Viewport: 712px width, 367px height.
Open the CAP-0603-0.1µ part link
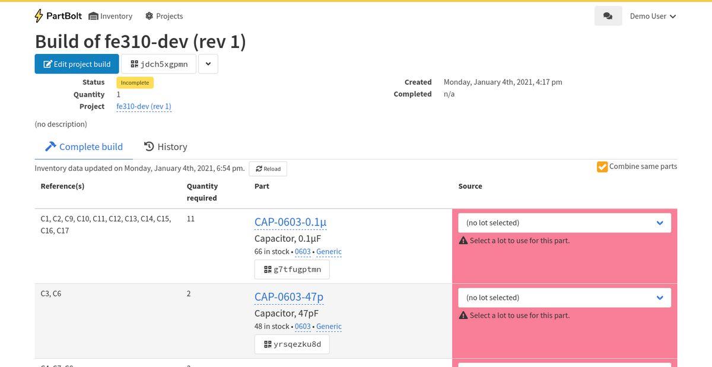290,222
